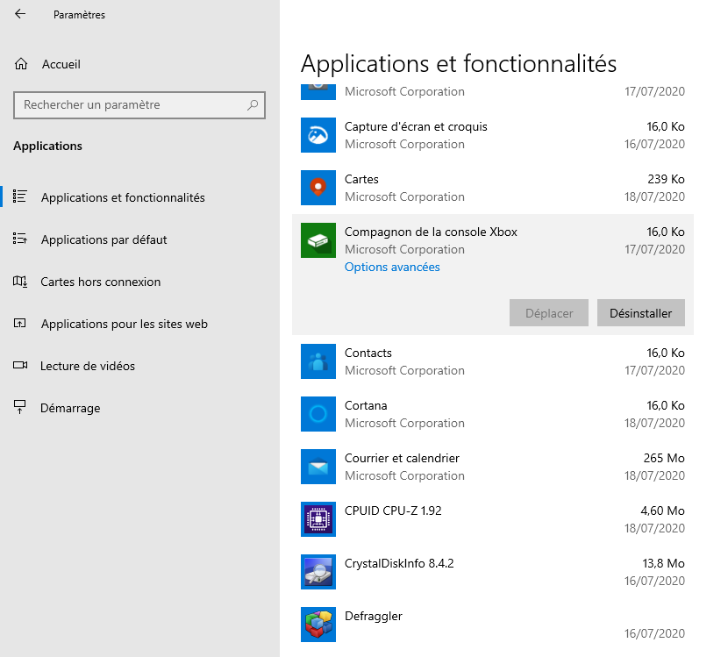Screen dimensions: 728x657
Task: Go to Accueil home page
Action: point(61,64)
